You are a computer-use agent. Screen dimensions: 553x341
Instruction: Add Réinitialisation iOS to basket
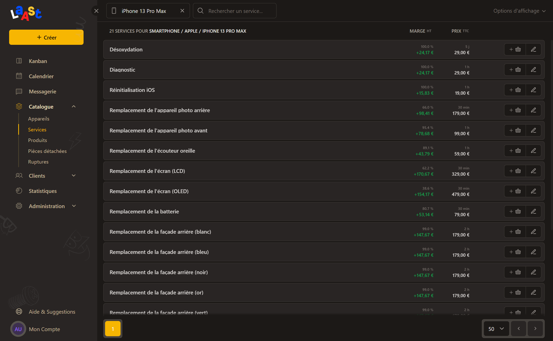click(515, 90)
